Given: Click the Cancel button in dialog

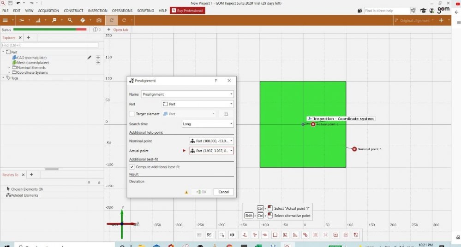Looking at the screenshot, I should coord(223,192).
